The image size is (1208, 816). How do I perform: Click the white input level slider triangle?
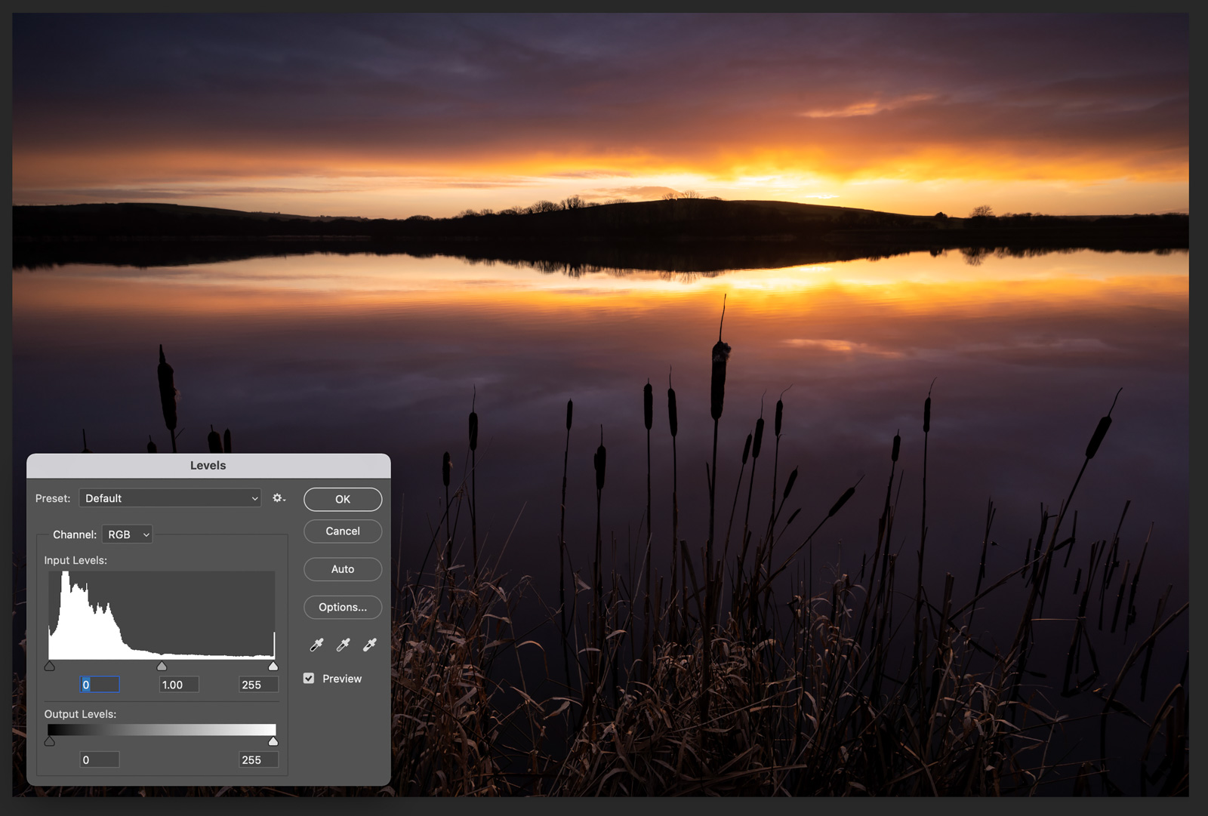(x=273, y=666)
